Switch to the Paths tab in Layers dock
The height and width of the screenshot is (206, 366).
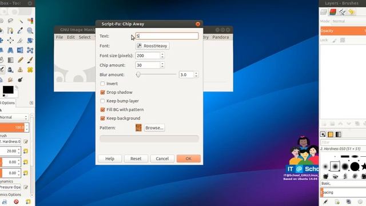coord(342,12)
